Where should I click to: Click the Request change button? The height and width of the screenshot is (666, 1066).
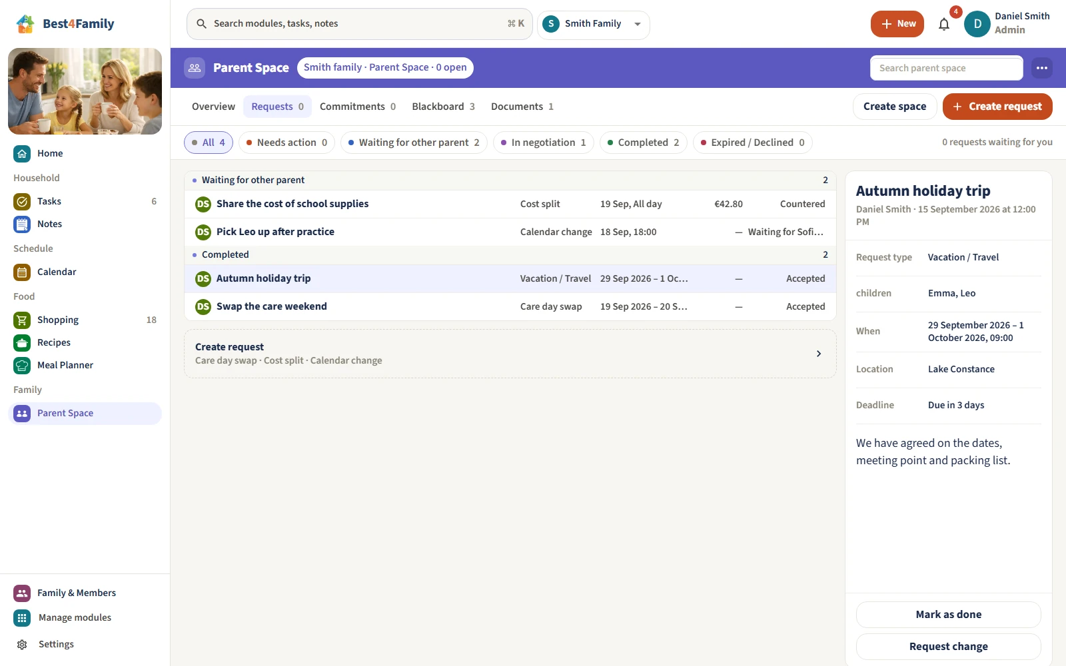tap(949, 647)
